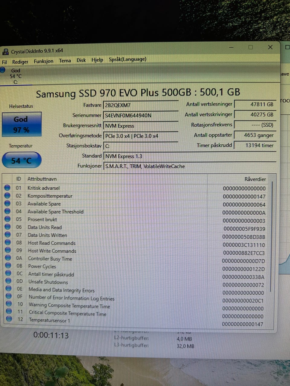Click status icon of Antall timer påskrudd row
The width and height of the screenshot is (290, 386).
click(8, 273)
